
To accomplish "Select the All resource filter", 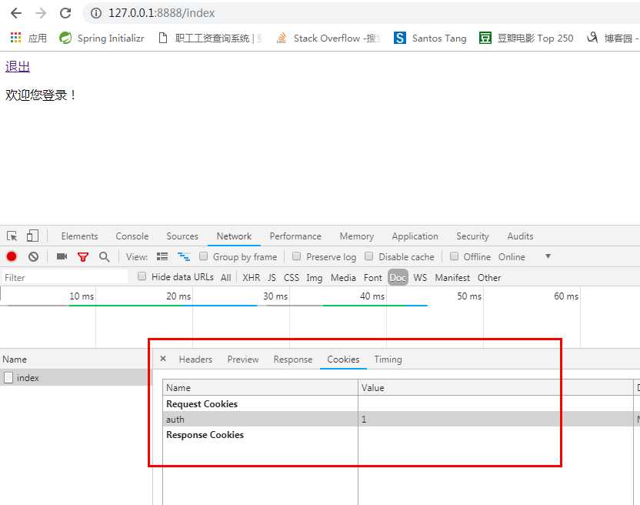I will point(225,277).
